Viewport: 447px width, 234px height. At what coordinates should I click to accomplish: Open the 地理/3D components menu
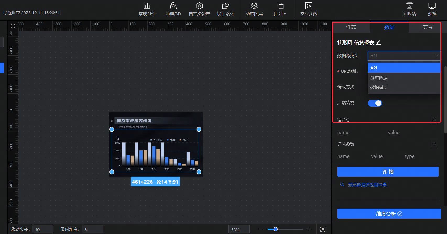click(x=173, y=9)
